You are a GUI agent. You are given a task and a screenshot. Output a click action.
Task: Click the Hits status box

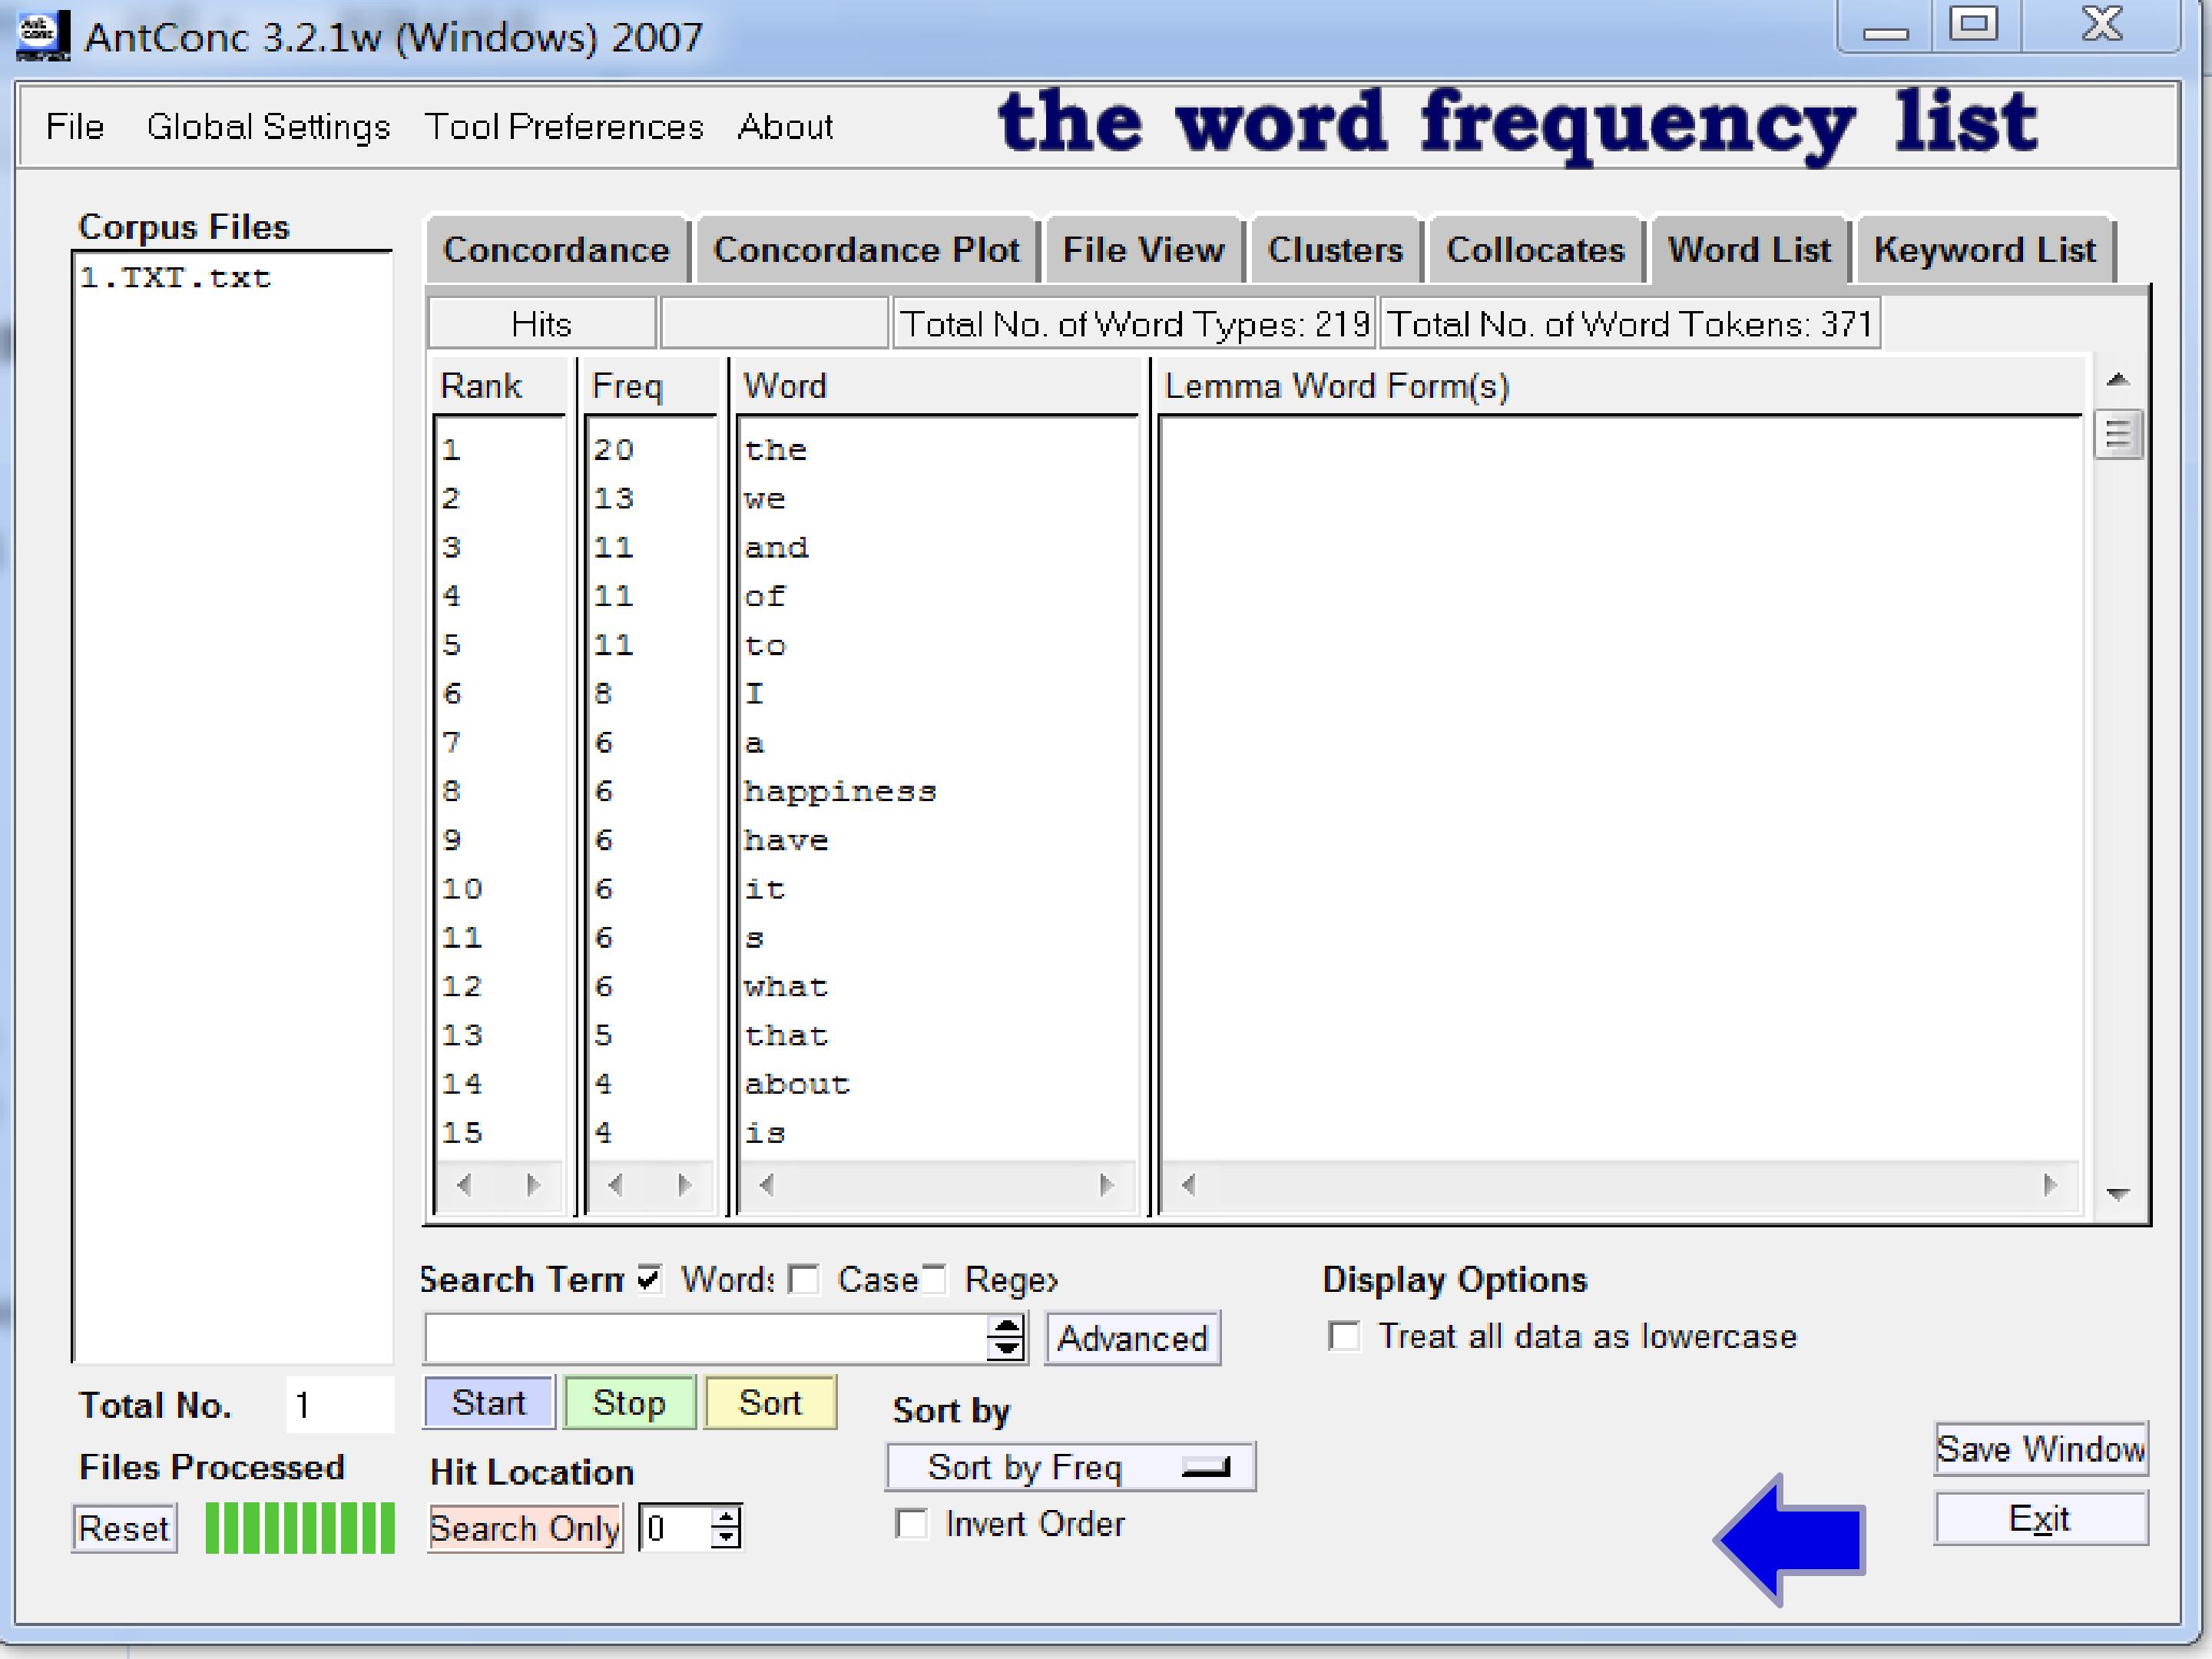542,324
